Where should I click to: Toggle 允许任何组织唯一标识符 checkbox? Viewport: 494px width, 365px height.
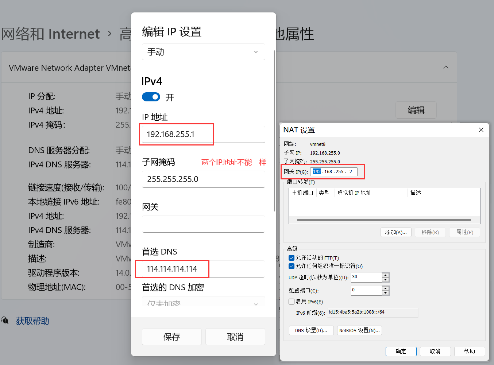[292, 266]
